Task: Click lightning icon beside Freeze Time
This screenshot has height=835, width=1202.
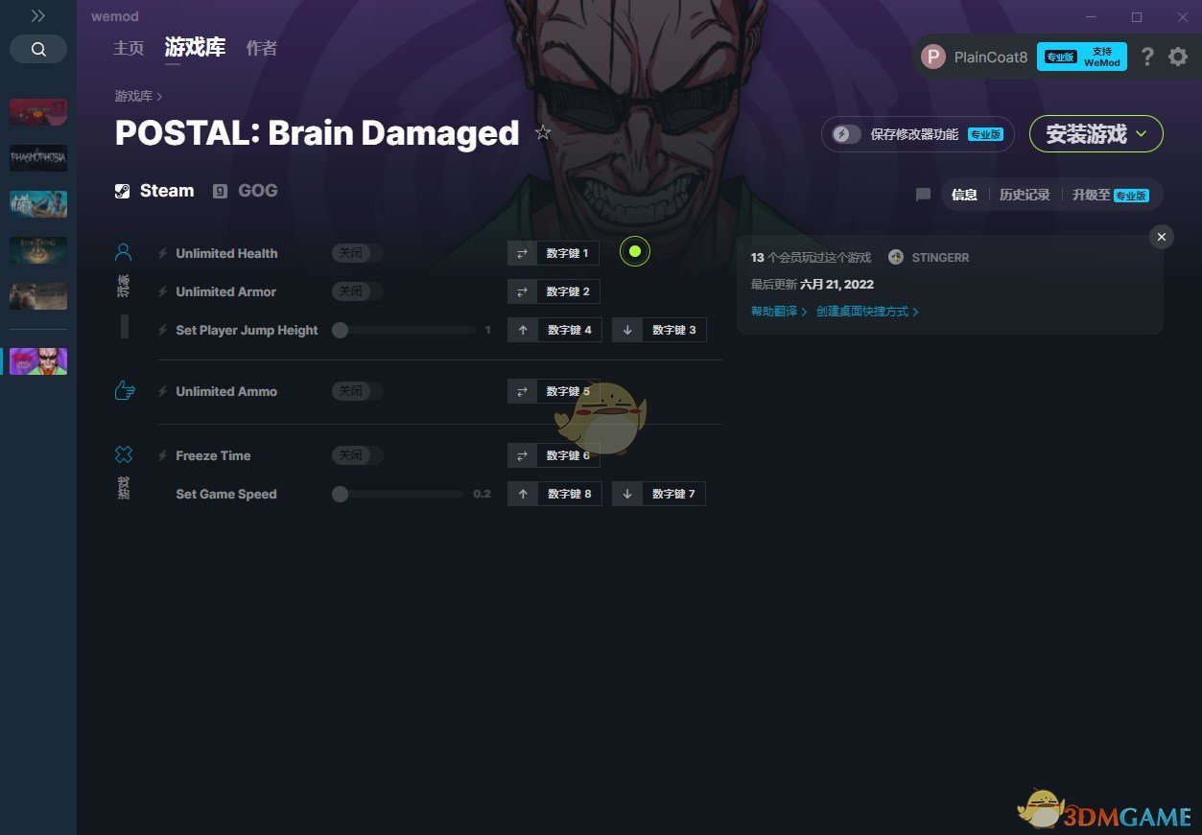Action: [x=163, y=455]
